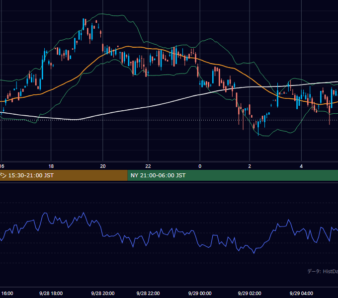
Task: Click the 0 hour axis label
Action: pos(200,166)
